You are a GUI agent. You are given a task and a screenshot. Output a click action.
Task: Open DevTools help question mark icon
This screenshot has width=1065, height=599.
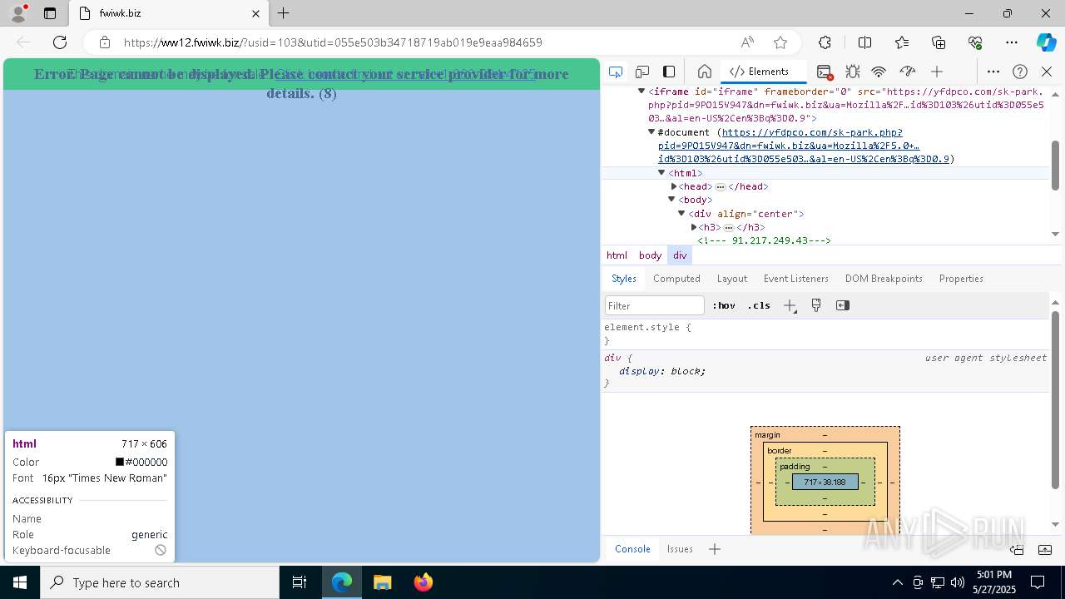coord(1020,72)
